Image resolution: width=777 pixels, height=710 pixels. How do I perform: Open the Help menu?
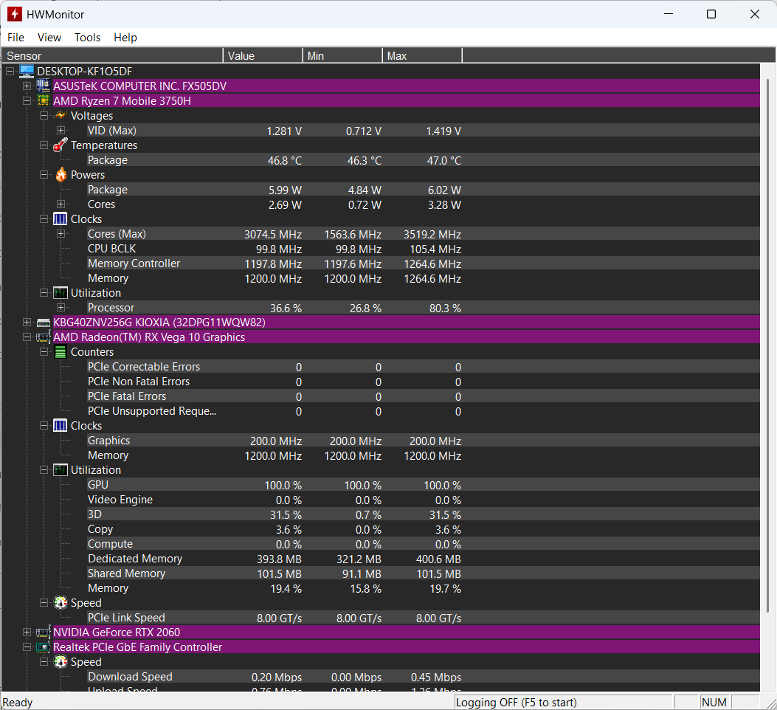(x=125, y=38)
